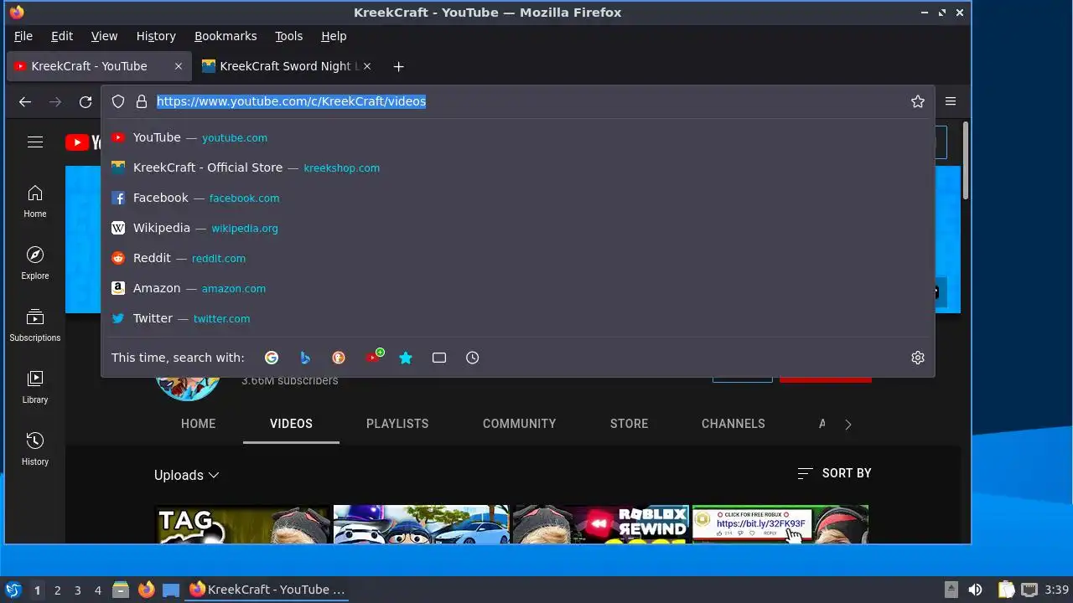Open the police cartoon video thumbnail
This screenshot has width=1073, height=603.
point(421,524)
